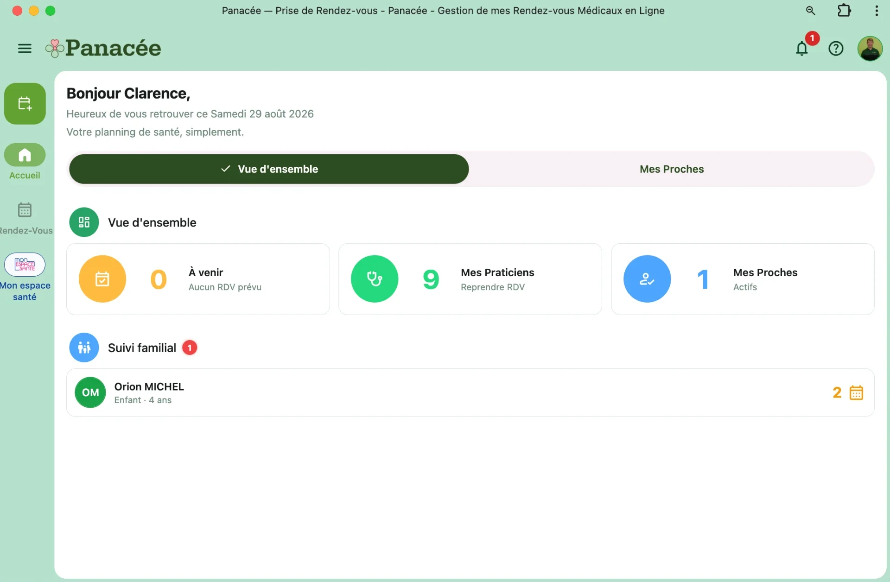Screen dimensions: 890x582
Task: Click the Suivi familial family icon
Action: [84, 348]
